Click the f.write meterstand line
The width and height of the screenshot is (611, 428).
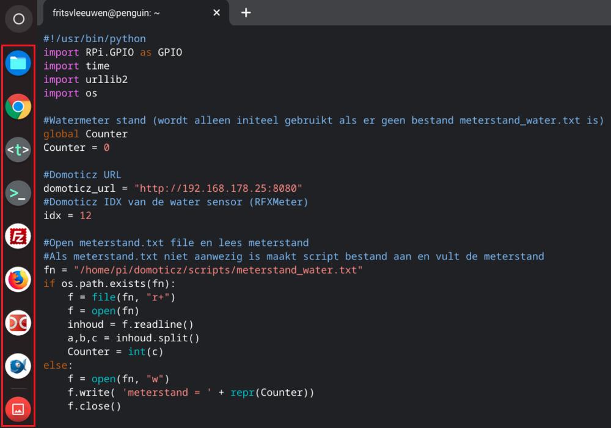(x=191, y=393)
